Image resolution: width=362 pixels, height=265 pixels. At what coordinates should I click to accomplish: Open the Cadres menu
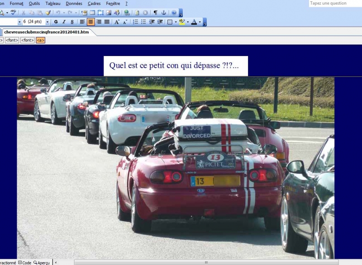[x=94, y=4]
